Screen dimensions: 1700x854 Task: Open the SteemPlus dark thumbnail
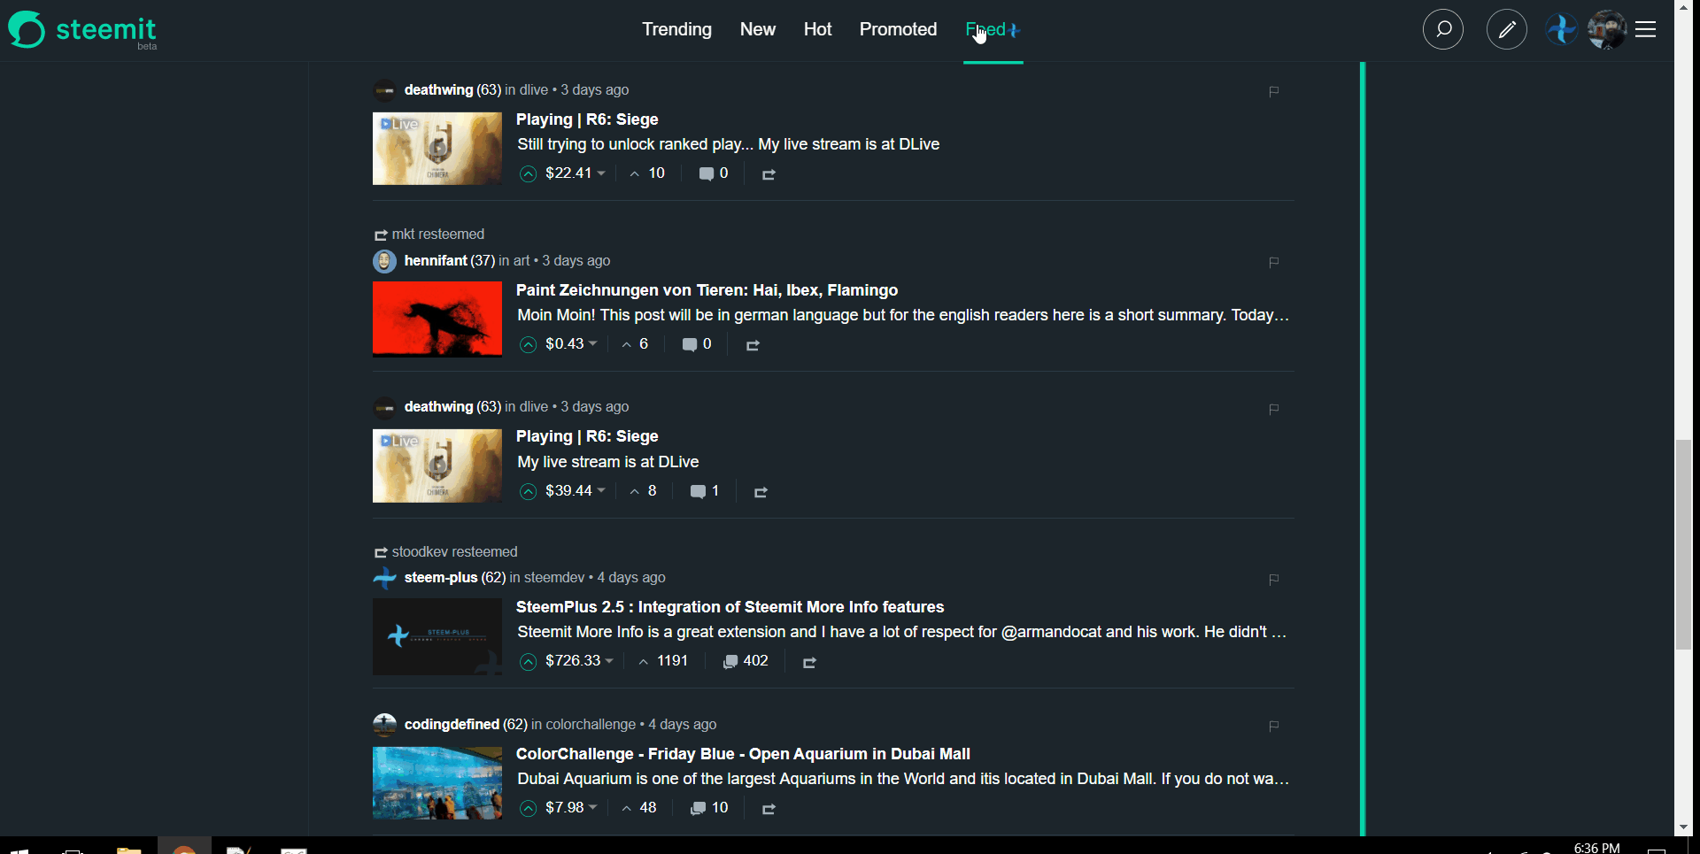(437, 637)
